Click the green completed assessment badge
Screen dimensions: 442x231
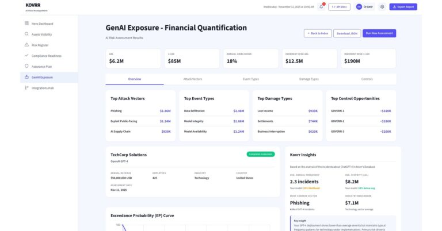coord(261,154)
